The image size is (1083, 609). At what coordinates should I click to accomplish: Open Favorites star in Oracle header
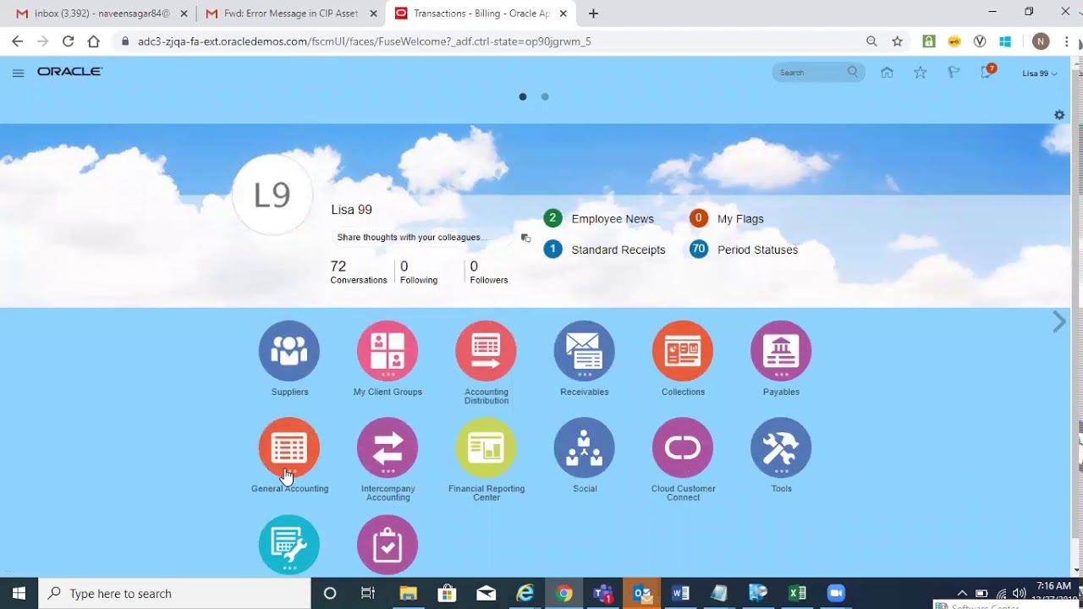pyautogui.click(x=921, y=73)
